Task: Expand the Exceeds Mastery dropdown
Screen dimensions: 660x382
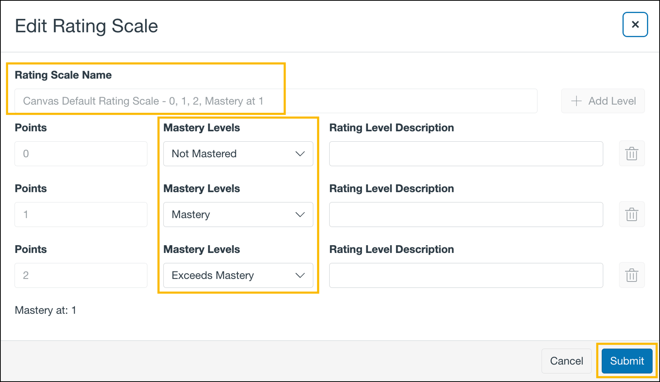Action: coord(238,275)
